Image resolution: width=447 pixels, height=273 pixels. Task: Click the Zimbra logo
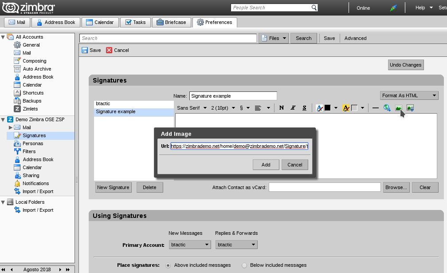pyautogui.click(x=28, y=8)
